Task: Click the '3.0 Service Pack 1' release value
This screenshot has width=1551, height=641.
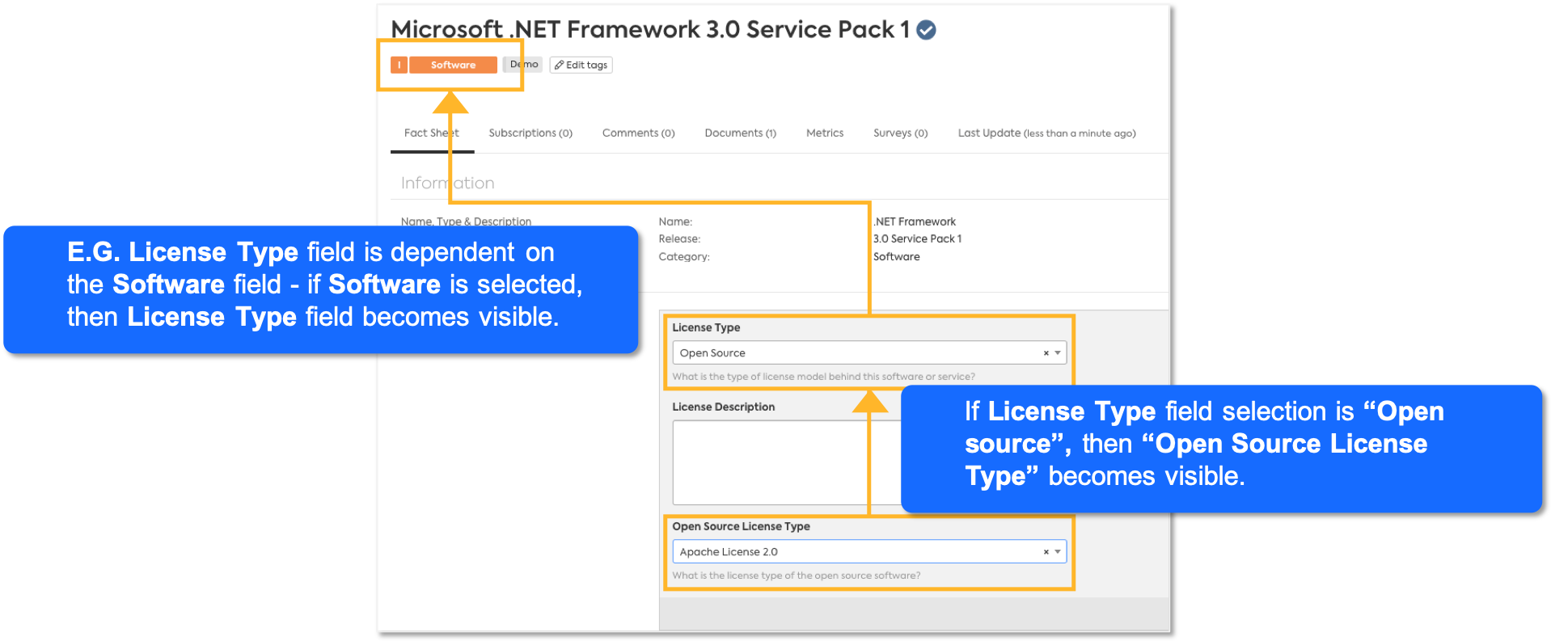Action: pyautogui.click(x=918, y=238)
